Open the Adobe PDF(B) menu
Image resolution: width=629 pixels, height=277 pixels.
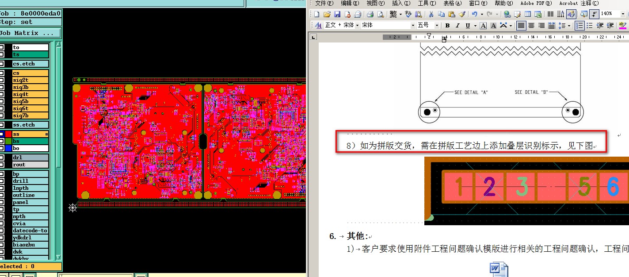(x=536, y=3)
